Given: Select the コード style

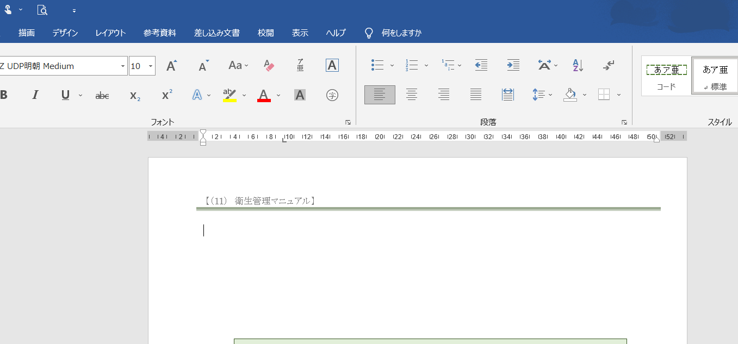Looking at the screenshot, I should click(666, 76).
